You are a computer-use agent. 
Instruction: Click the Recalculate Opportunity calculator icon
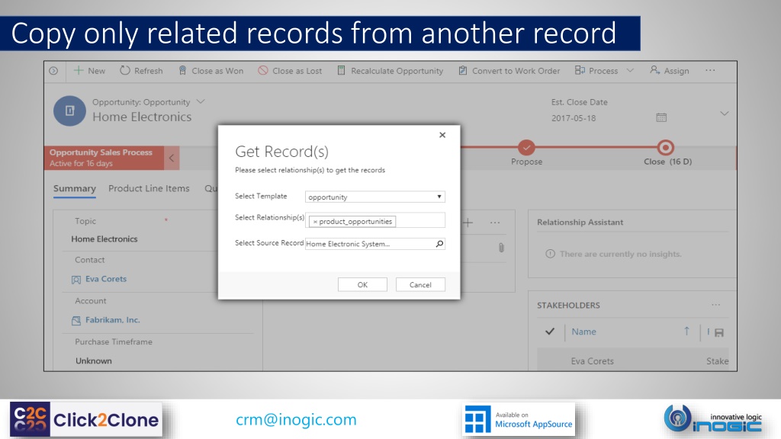point(341,71)
